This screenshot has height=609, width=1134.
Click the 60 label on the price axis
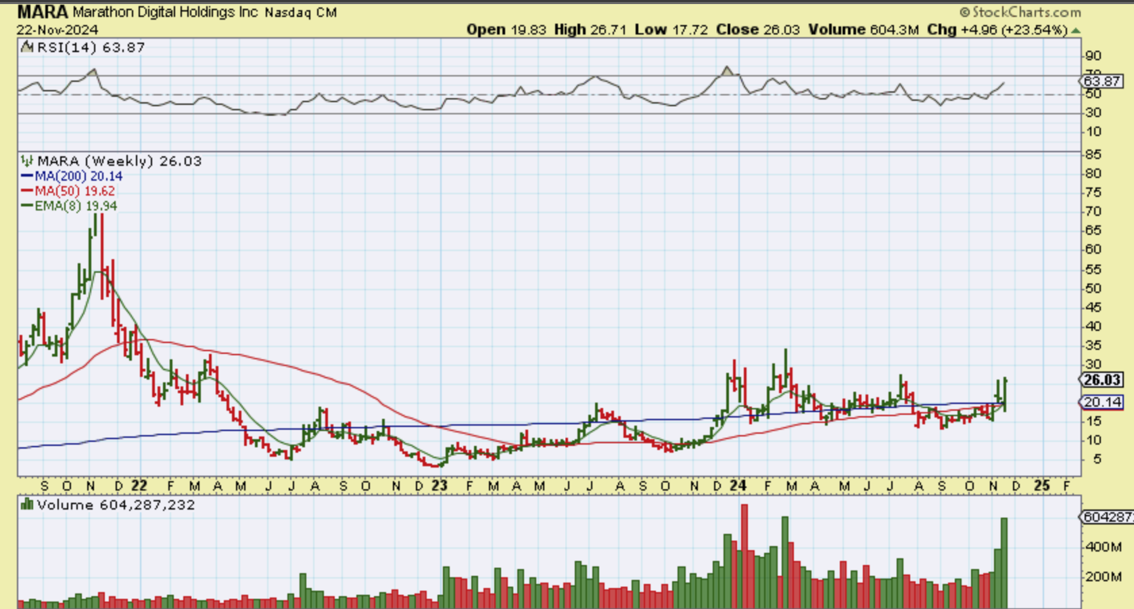pos(1093,250)
